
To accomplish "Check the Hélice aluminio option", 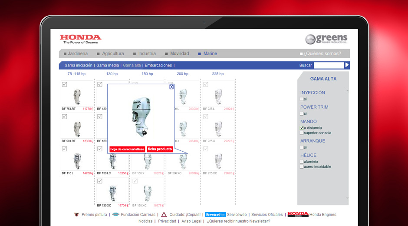I will pyautogui.click(x=302, y=162).
